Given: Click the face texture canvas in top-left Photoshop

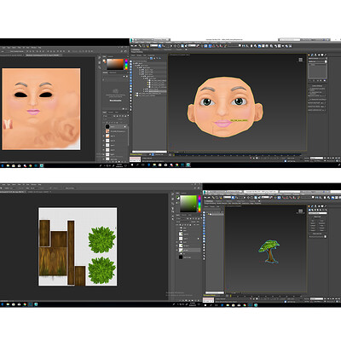Looking at the screenshot, I should click(x=41, y=109).
